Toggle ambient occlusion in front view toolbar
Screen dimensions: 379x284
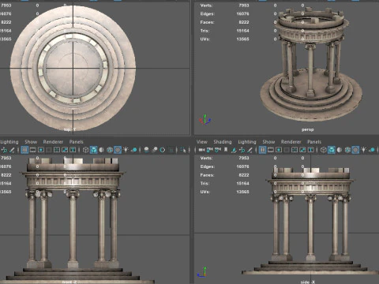[146, 150]
